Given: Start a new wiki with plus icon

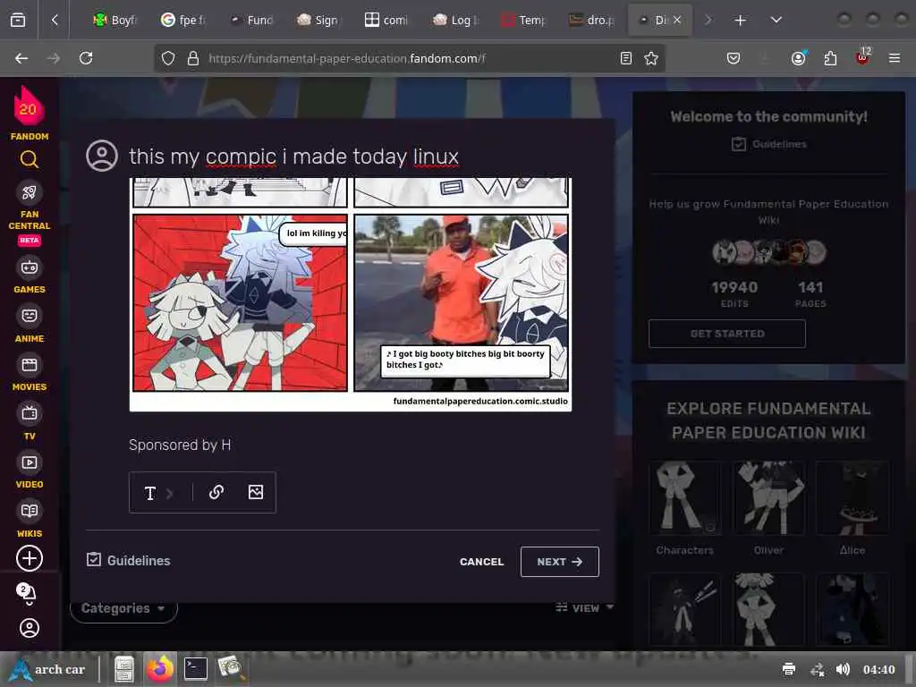Looking at the screenshot, I should [30, 558].
